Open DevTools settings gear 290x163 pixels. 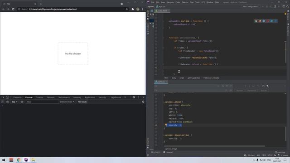click(134, 97)
